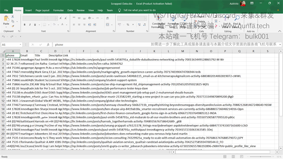Click the Undo arrow

point(3,36)
